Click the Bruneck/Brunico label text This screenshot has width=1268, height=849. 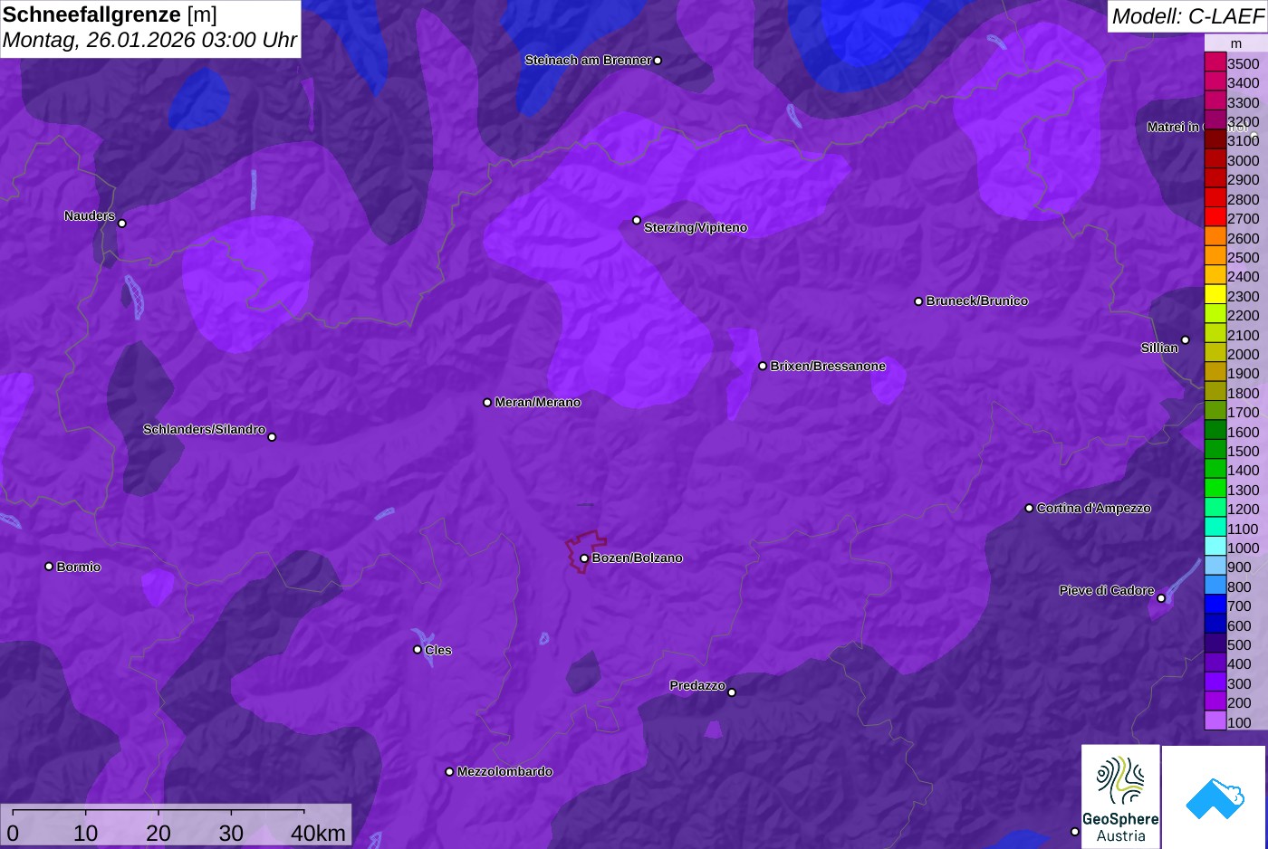point(977,301)
